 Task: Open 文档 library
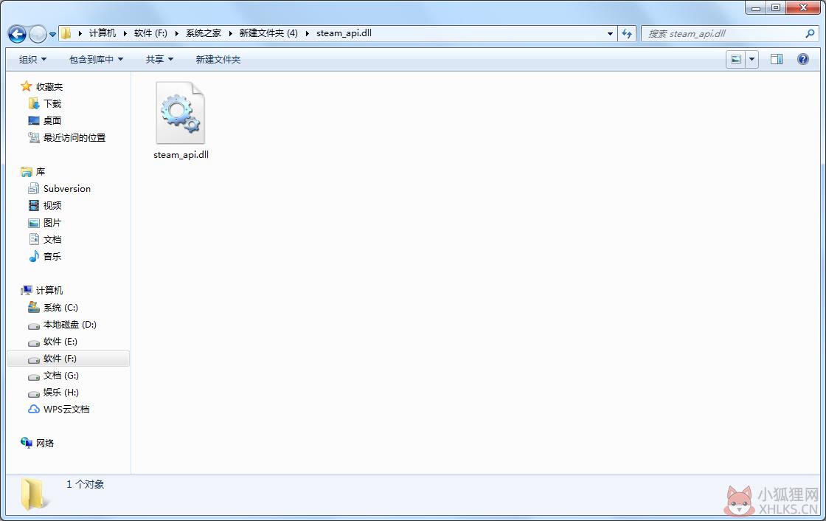point(52,239)
